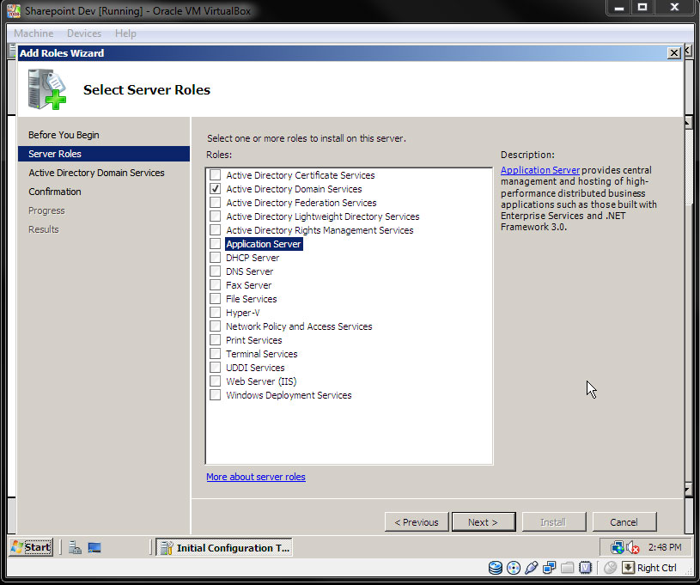The height and width of the screenshot is (585, 700).
Task: Open Active Directory Domain Services wizard step
Action: pos(96,173)
